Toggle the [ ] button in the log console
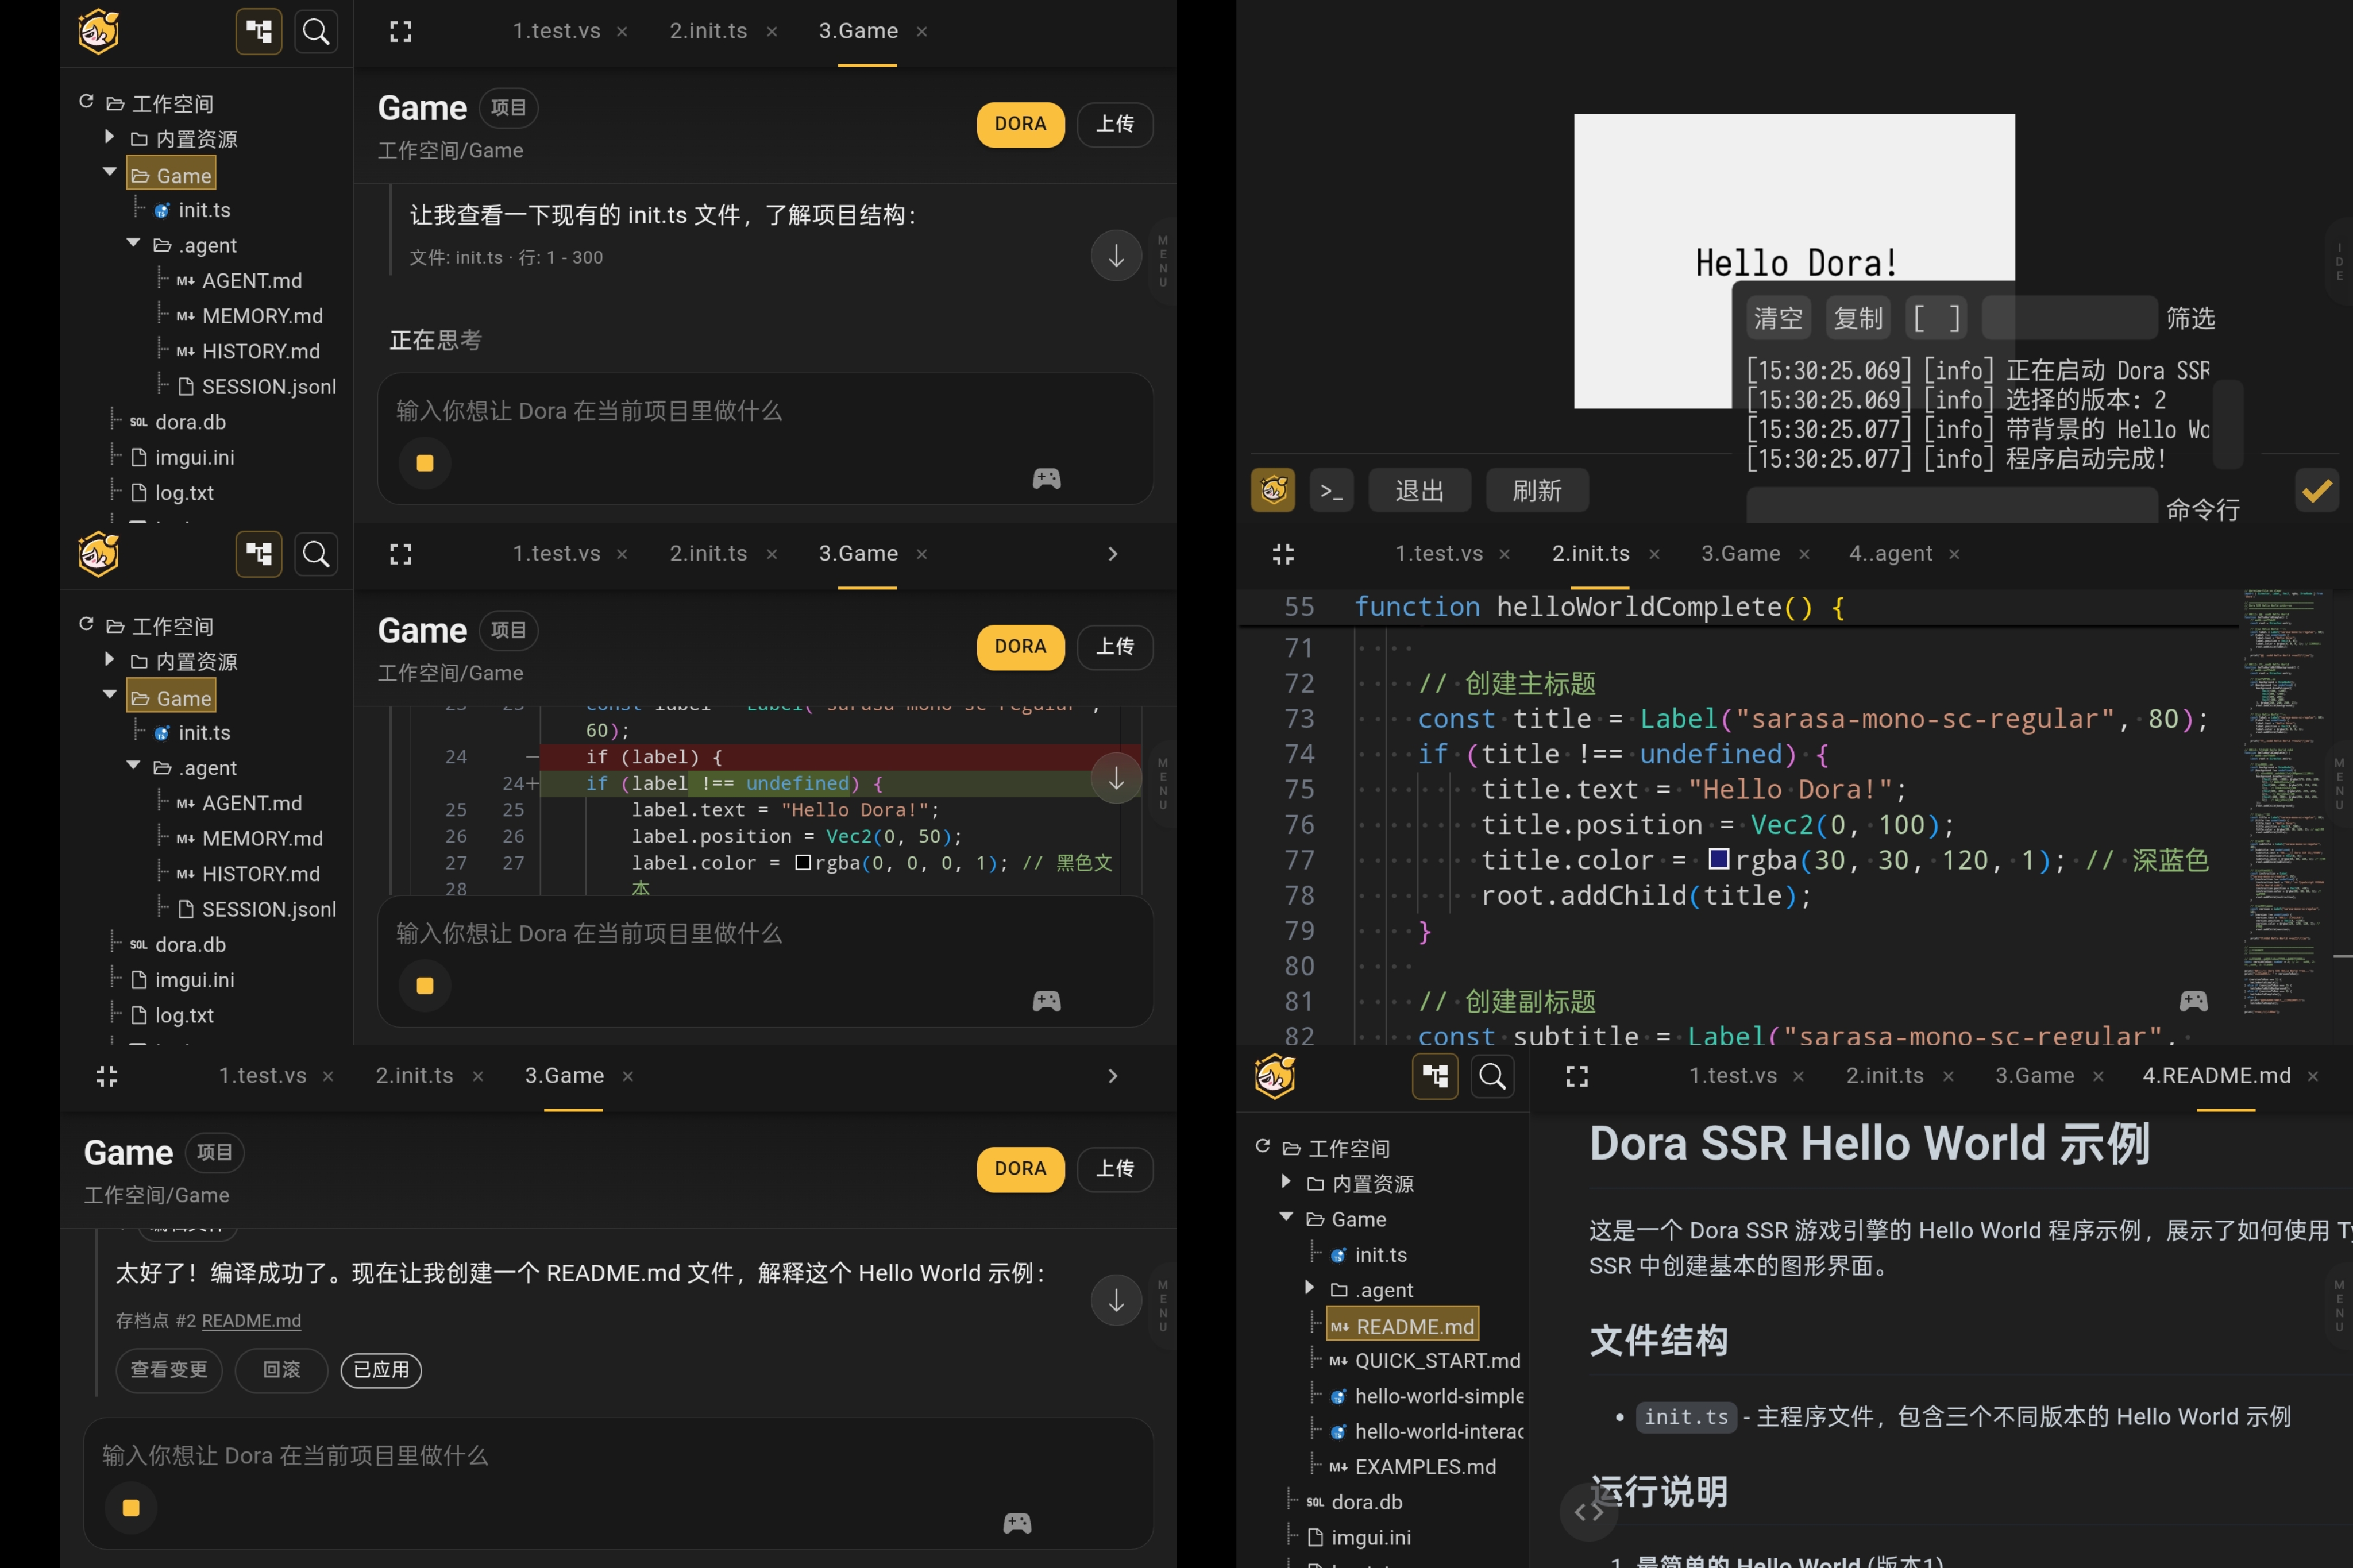This screenshot has height=1568, width=2353. pos(1935,319)
